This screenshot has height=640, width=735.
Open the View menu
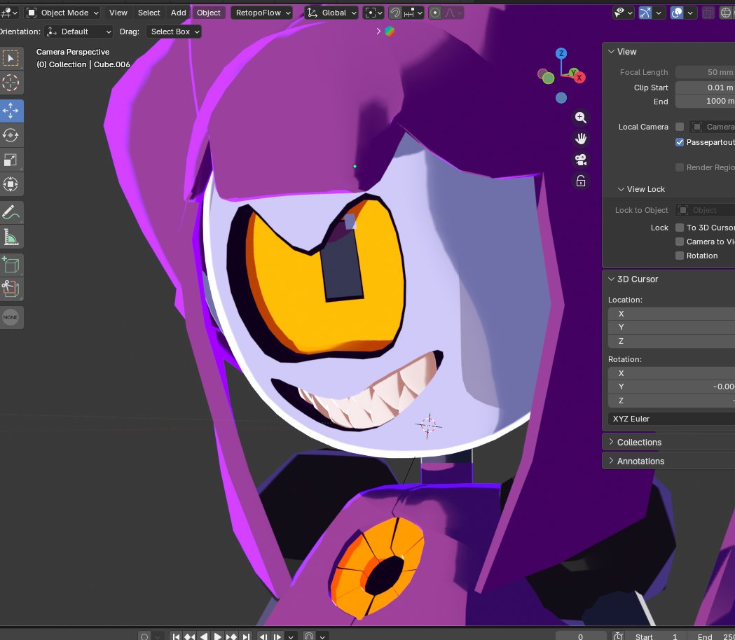click(x=118, y=13)
